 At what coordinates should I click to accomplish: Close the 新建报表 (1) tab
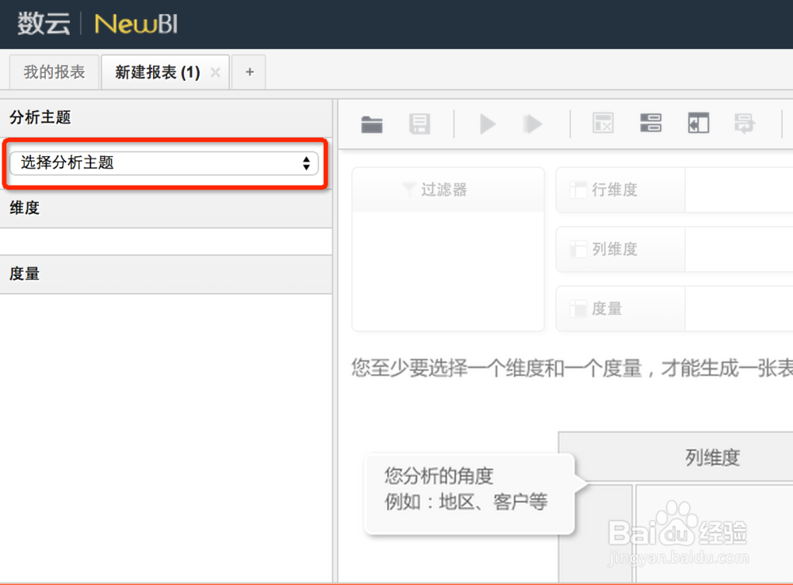[x=216, y=72]
